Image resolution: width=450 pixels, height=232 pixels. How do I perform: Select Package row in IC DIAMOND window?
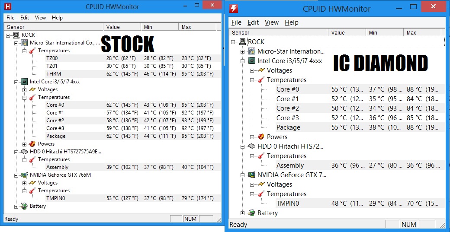360,127
